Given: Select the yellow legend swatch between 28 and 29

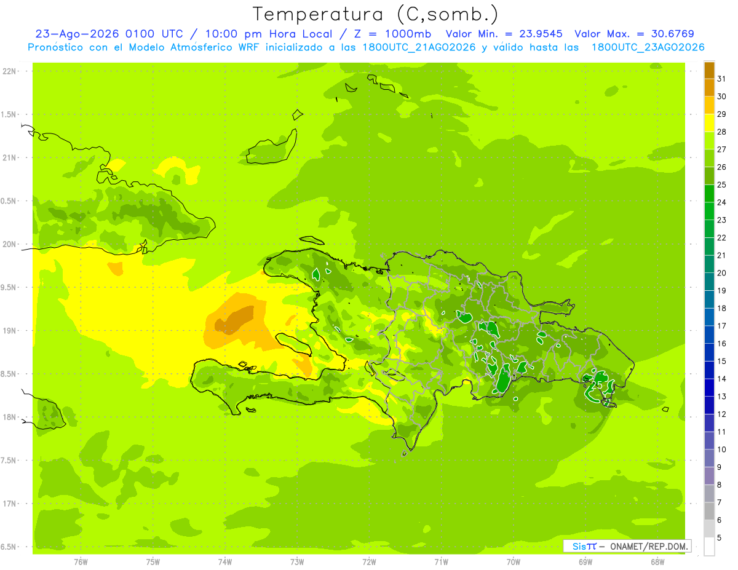Looking at the screenshot, I should pyautogui.click(x=709, y=123).
